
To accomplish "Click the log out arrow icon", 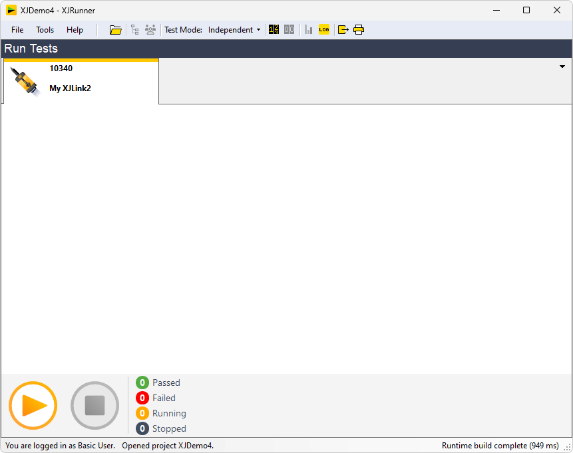I will [x=343, y=30].
